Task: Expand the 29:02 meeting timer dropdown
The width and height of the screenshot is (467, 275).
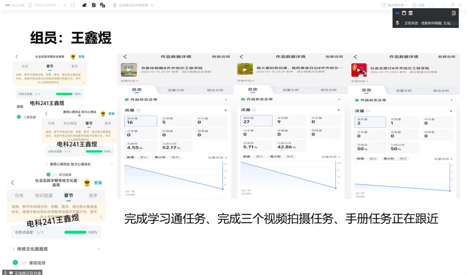Action: tap(46, 5)
